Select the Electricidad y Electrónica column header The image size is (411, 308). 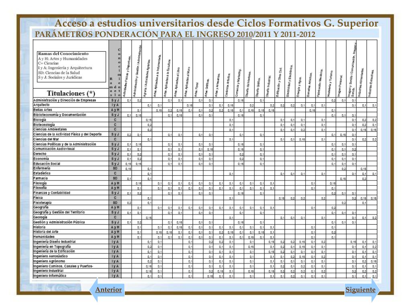[x=290, y=81]
